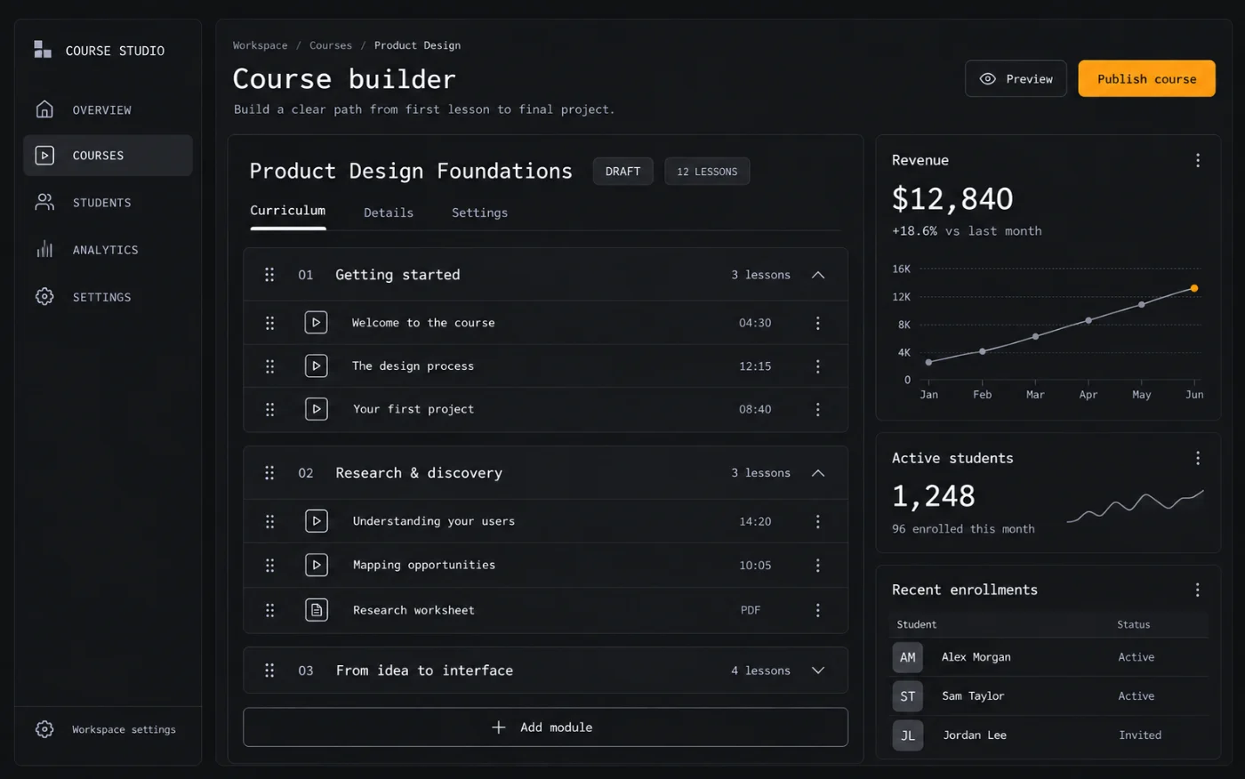
Task: Open options menu for Understanding your users
Action: [x=818, y=521]
